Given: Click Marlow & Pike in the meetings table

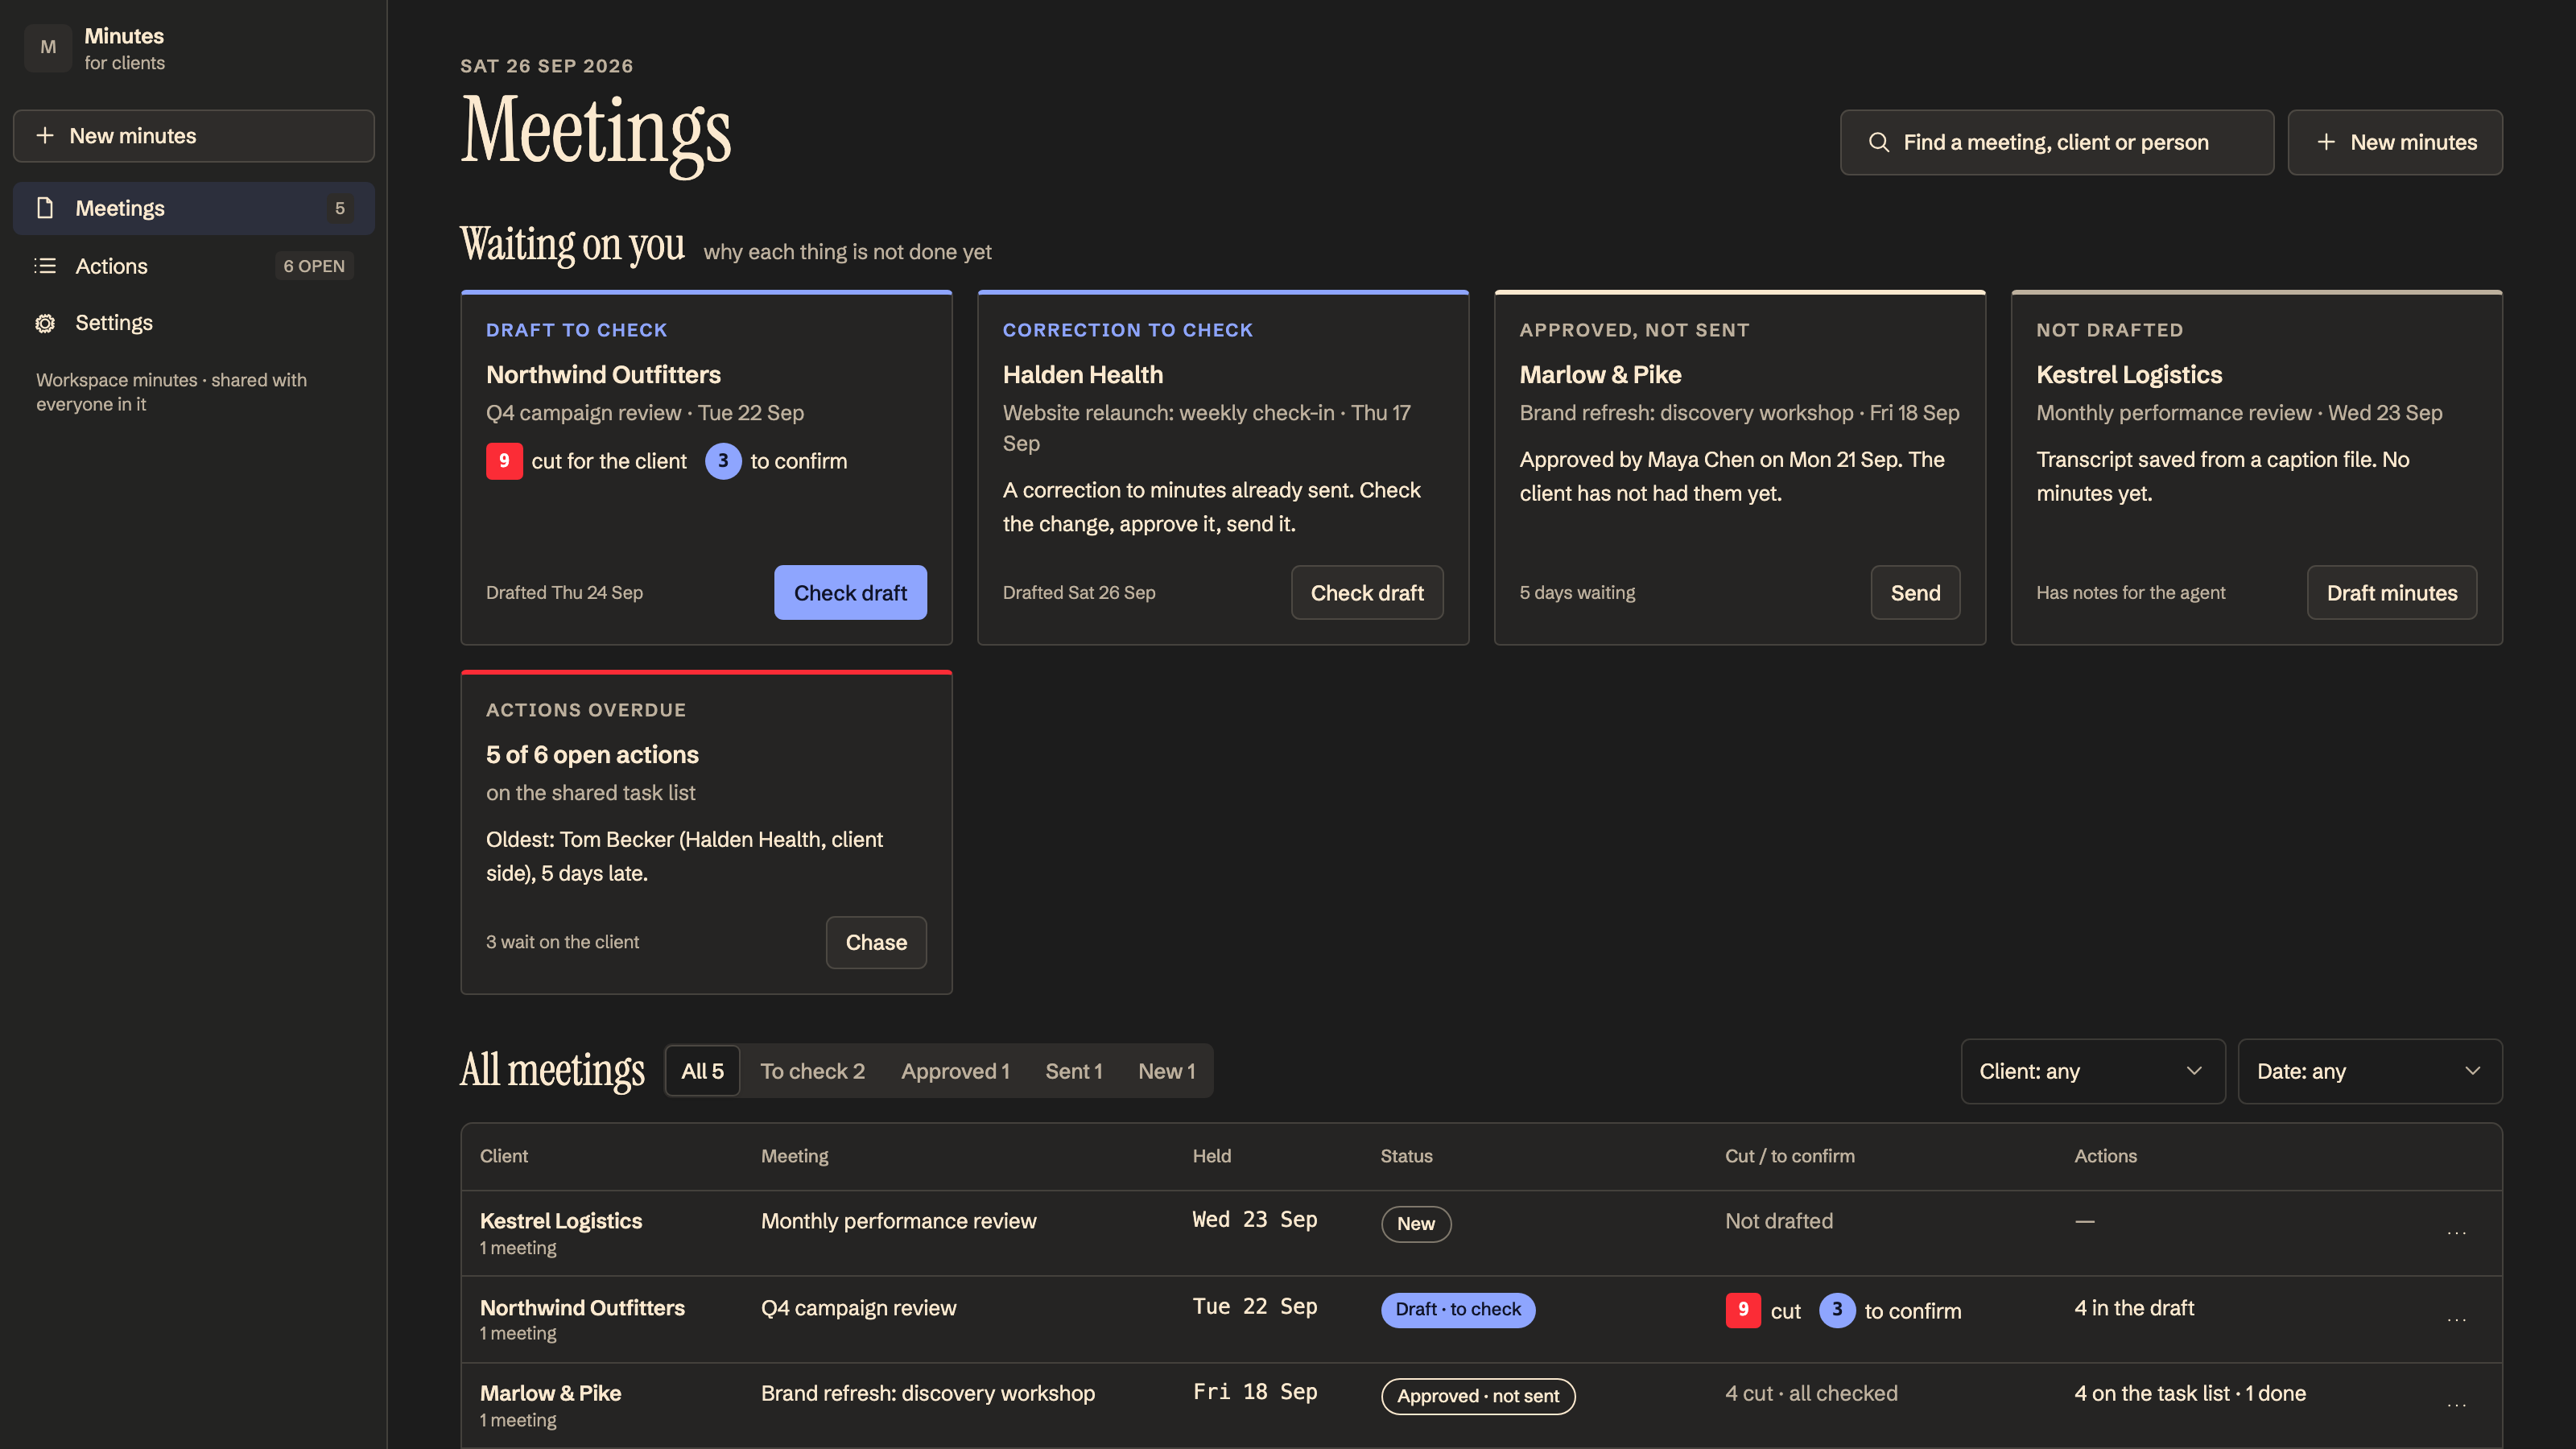Looking at the screenshot, I should pyautogui.click(x=550, y=1394).
